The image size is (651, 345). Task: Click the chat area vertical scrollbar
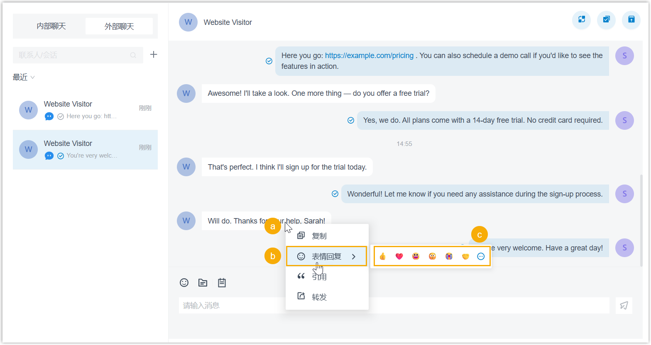click(641, 220)
